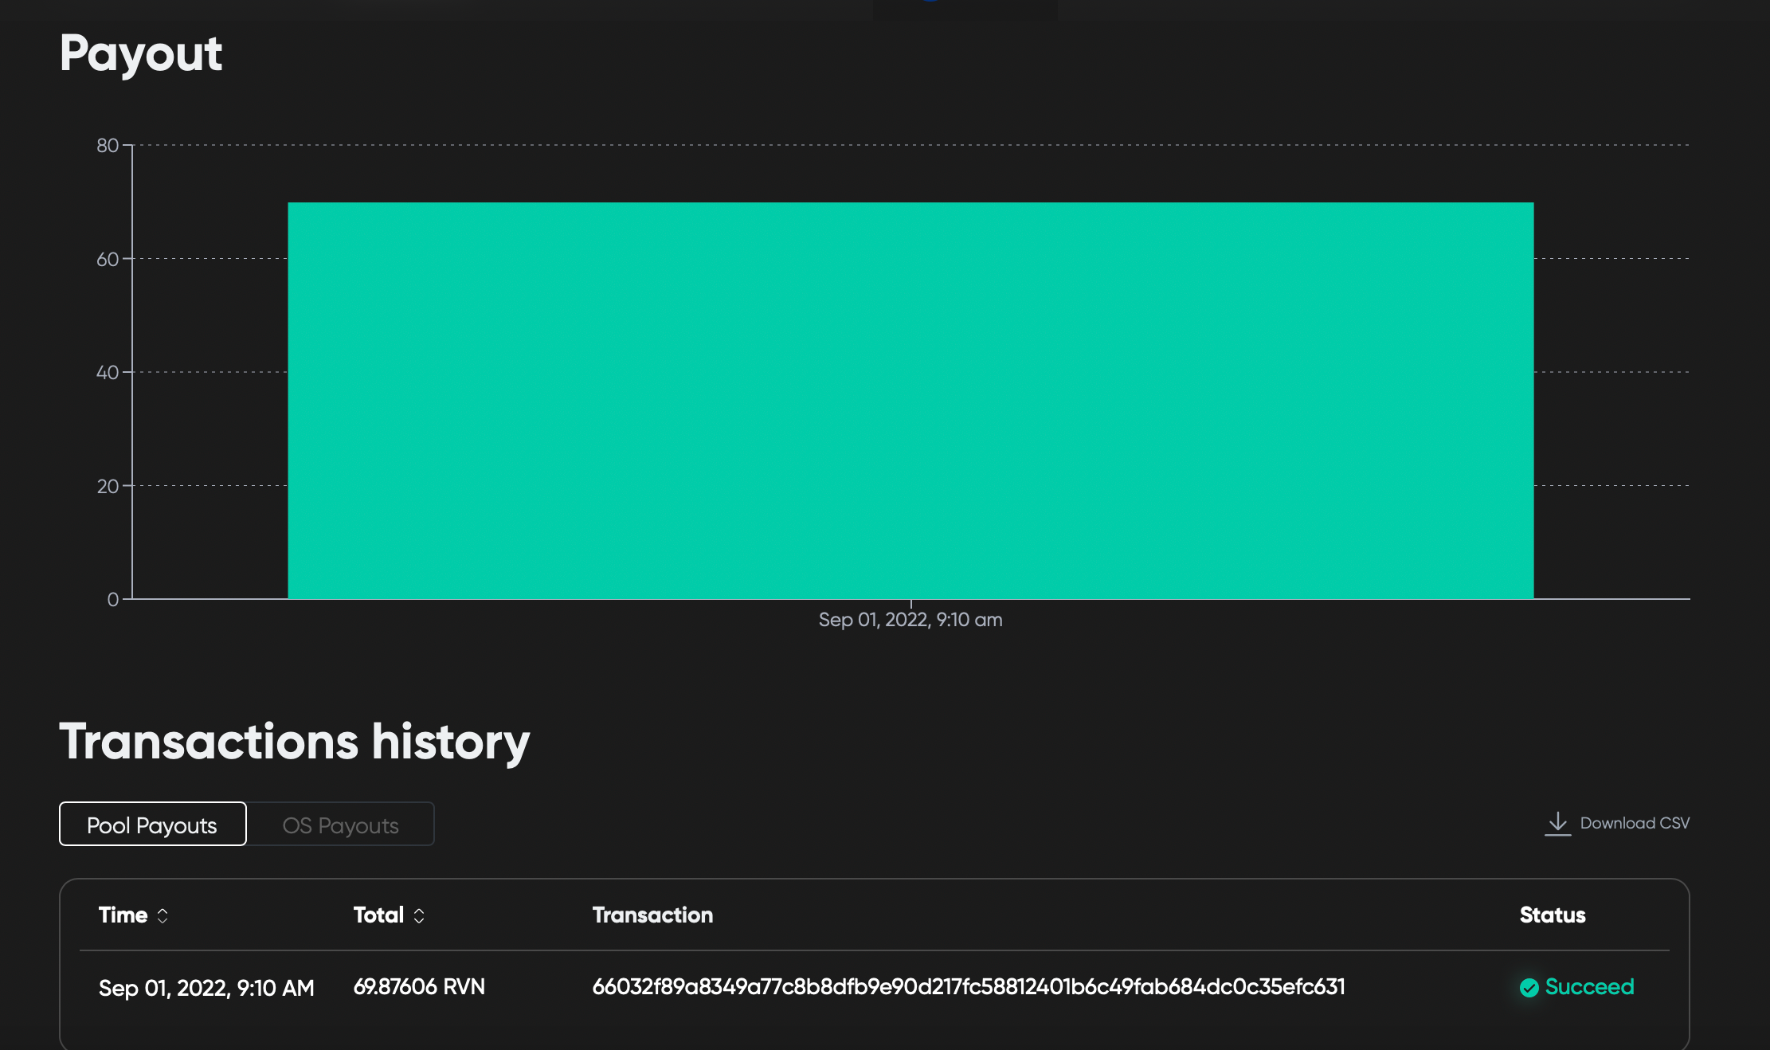This screenshot has height=1050, width=1770.
Task: Click the 40 y-axis label
Action: pos(108,372)
